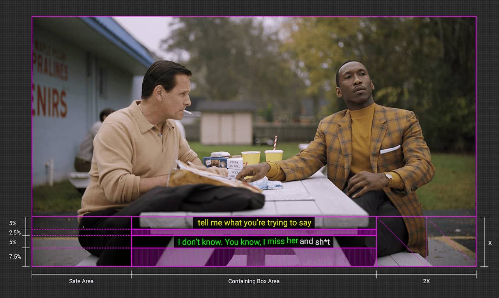Click the yellow subtitle "tell me what you're trying to say"
499x298 pixels.
point(254,223)
